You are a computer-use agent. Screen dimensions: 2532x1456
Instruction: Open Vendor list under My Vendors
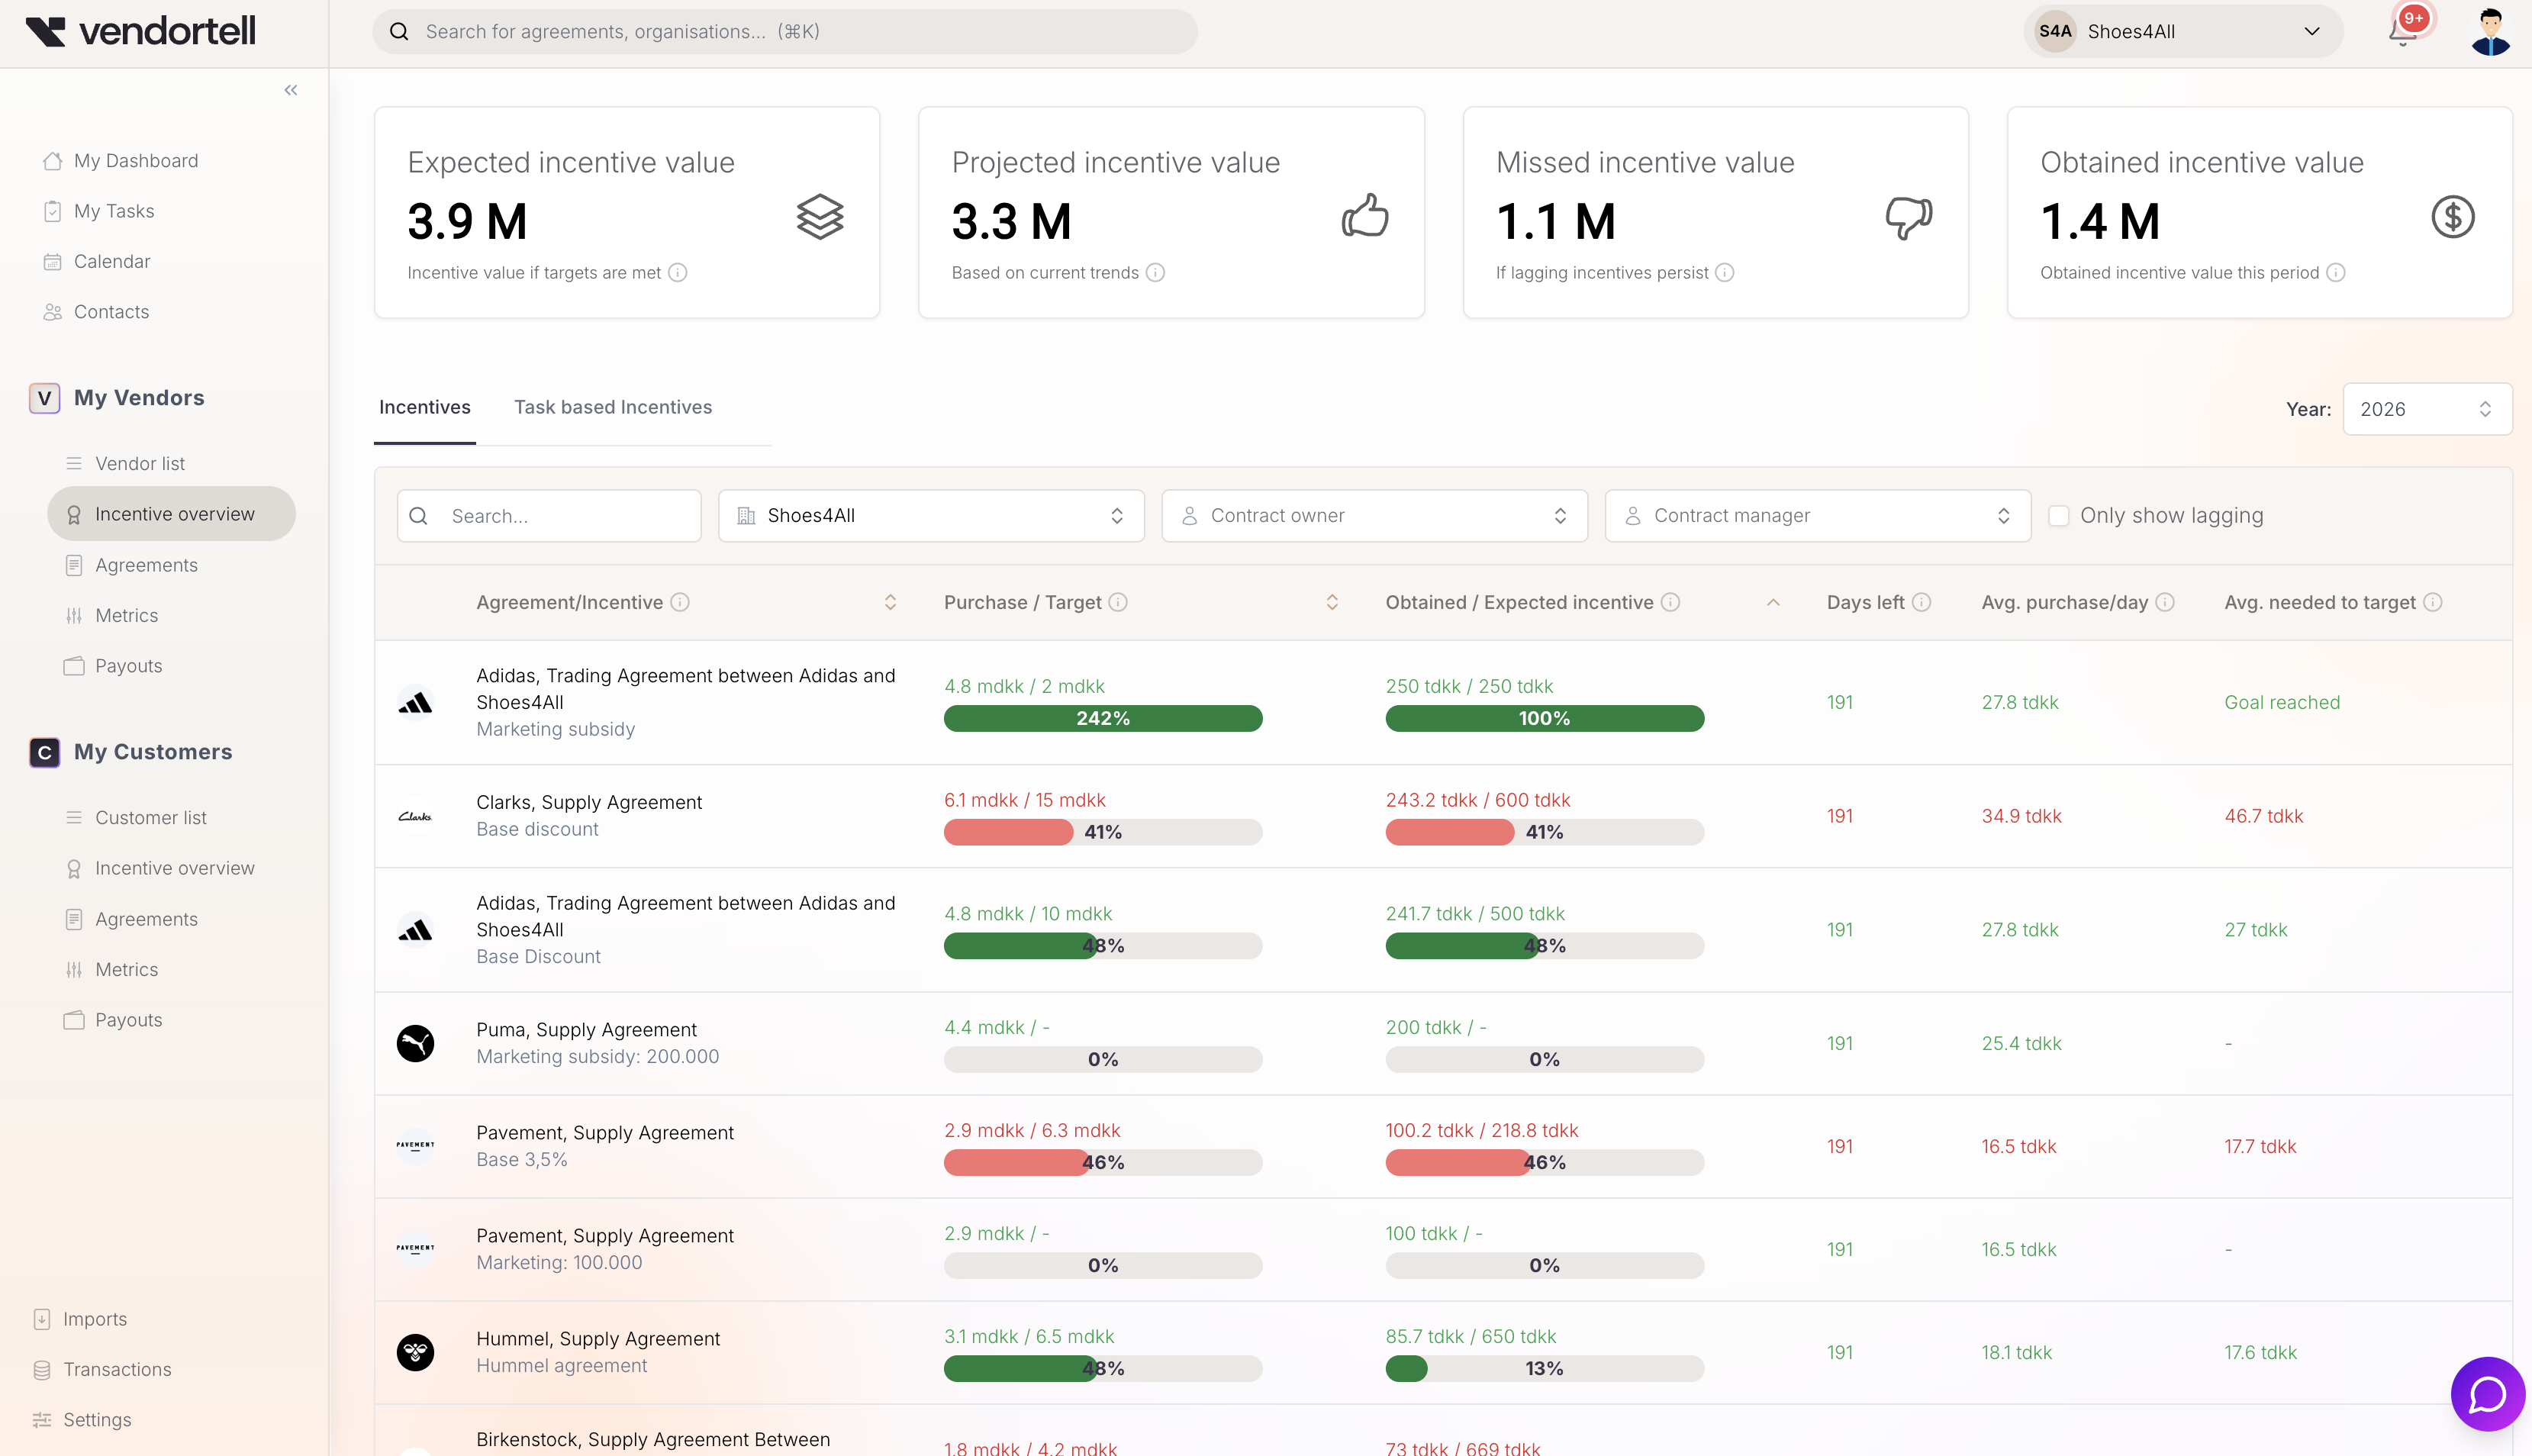140,464
